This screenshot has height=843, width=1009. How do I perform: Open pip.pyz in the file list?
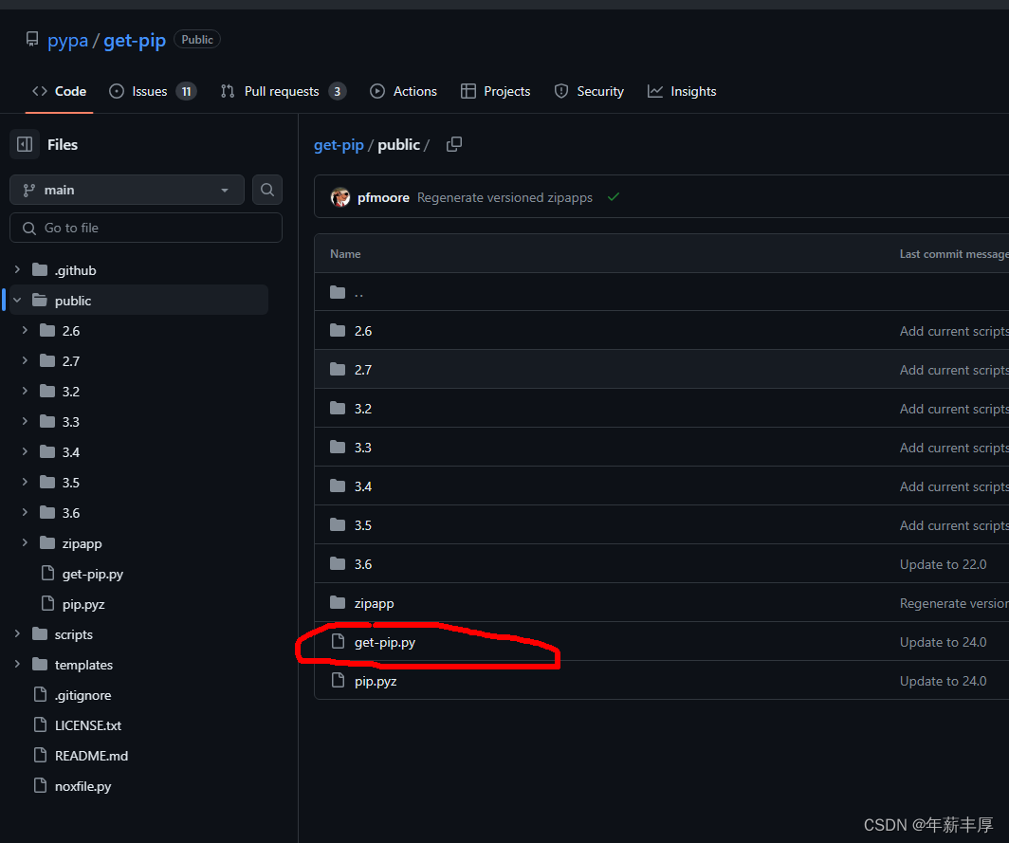pos(376,682)
